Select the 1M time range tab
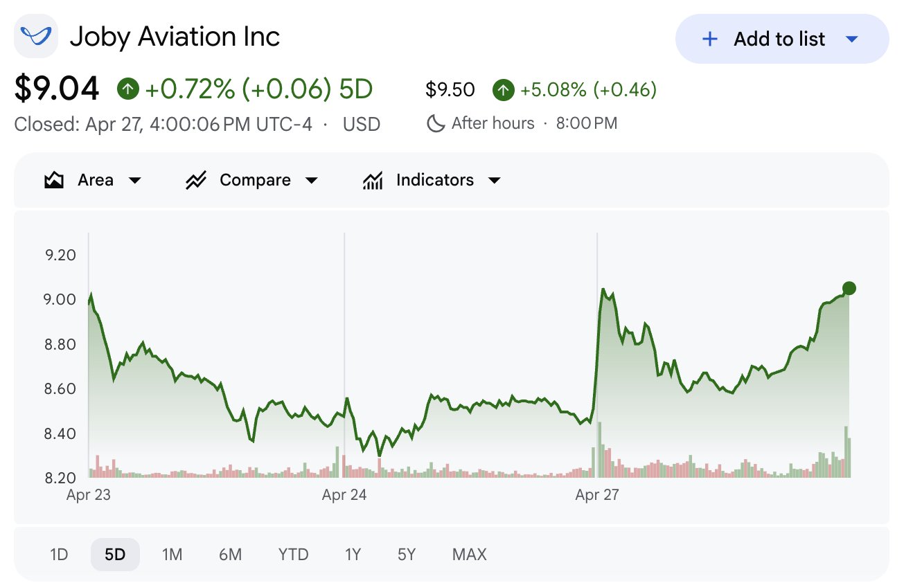The height and width of the screenshot is (583, 913). [x=172, y=555]
